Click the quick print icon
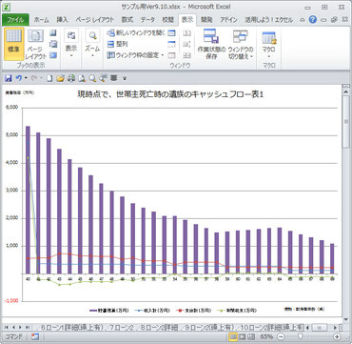Image resolution: width=352 pixels, height=344 pixels. [x=71, y=78]
